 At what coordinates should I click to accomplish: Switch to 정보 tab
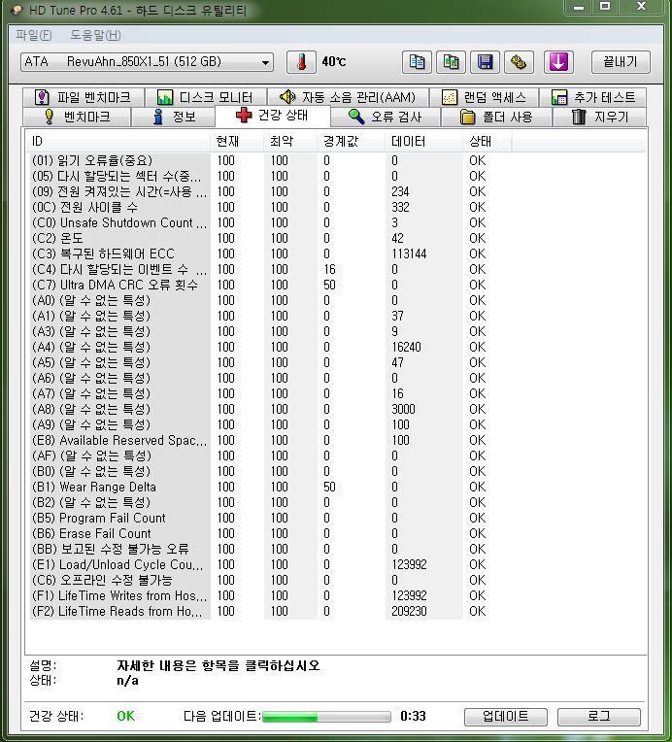174,117
